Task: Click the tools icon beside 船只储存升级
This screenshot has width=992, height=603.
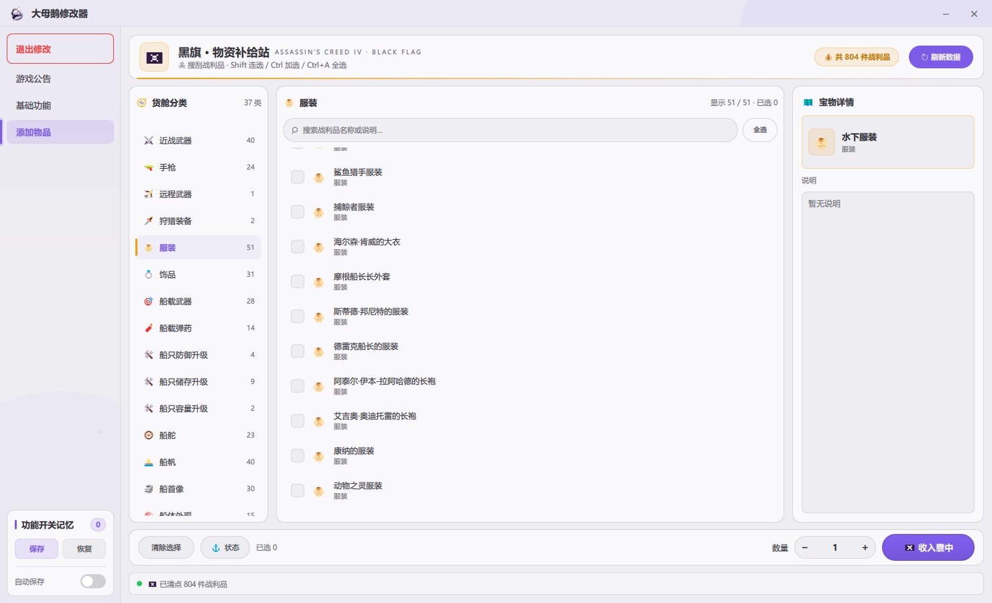Action: click(x=149, y=382)
